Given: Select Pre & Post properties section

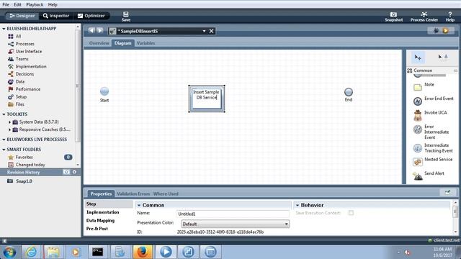Looking at the screenshot, I should pyautogui.click(x=97, y=229).
